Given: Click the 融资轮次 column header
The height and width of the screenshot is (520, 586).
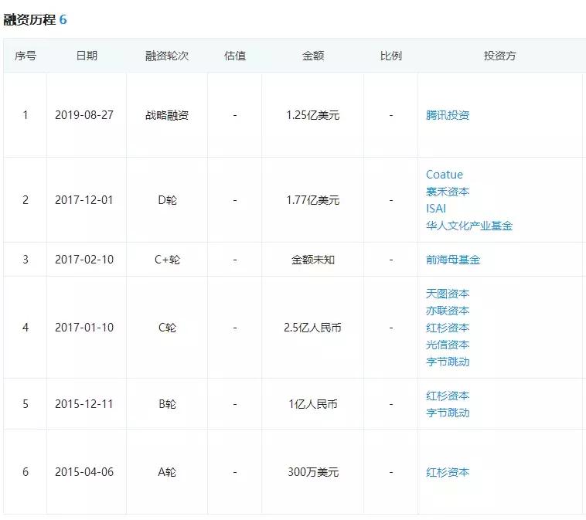Looking at the screenshot, I should [167, 56].
